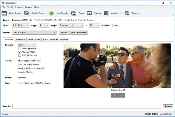The height and width of the screenshot is (117, 175).
Task: Click the Preview filmstrip icon
Action: pyautogui.click(x=89, y=13)
